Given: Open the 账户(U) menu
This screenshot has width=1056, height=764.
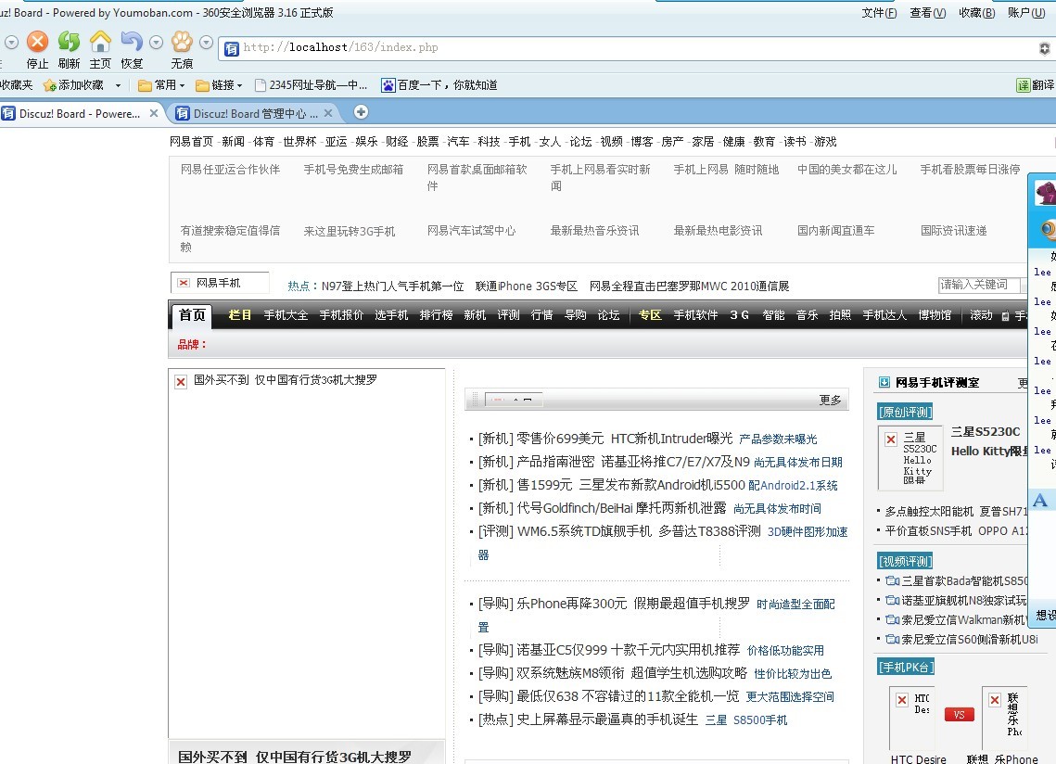Looking at the screenshot, I should 1026,13.
